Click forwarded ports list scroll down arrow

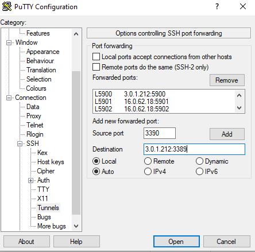click(x=239, y=108)
